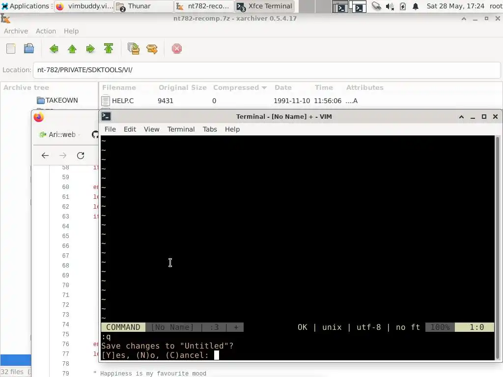Image resolution: width=503 pixels, height=377 pixels.
Task: Sort by the Attributes column header
Action: tap(365, 87)
